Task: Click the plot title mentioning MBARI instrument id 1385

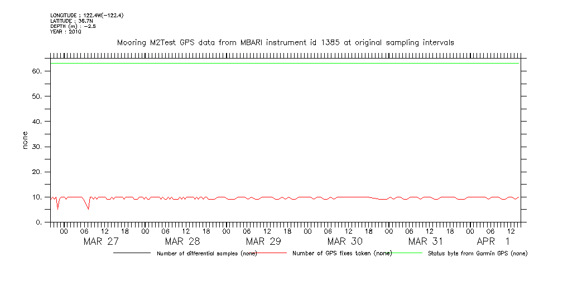Action: 285,42
